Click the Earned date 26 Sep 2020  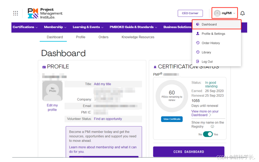coord(214,91)
